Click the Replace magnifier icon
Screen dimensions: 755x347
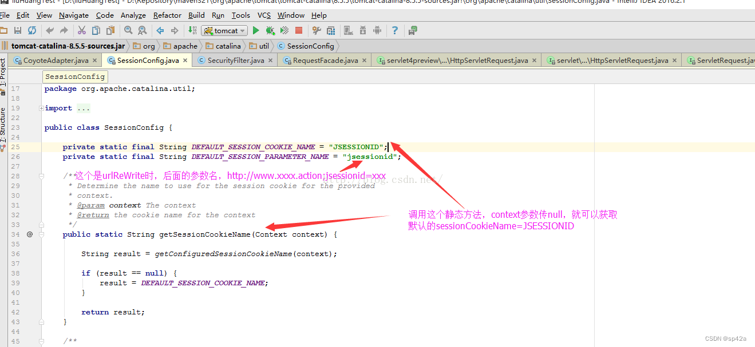[142, 30]
